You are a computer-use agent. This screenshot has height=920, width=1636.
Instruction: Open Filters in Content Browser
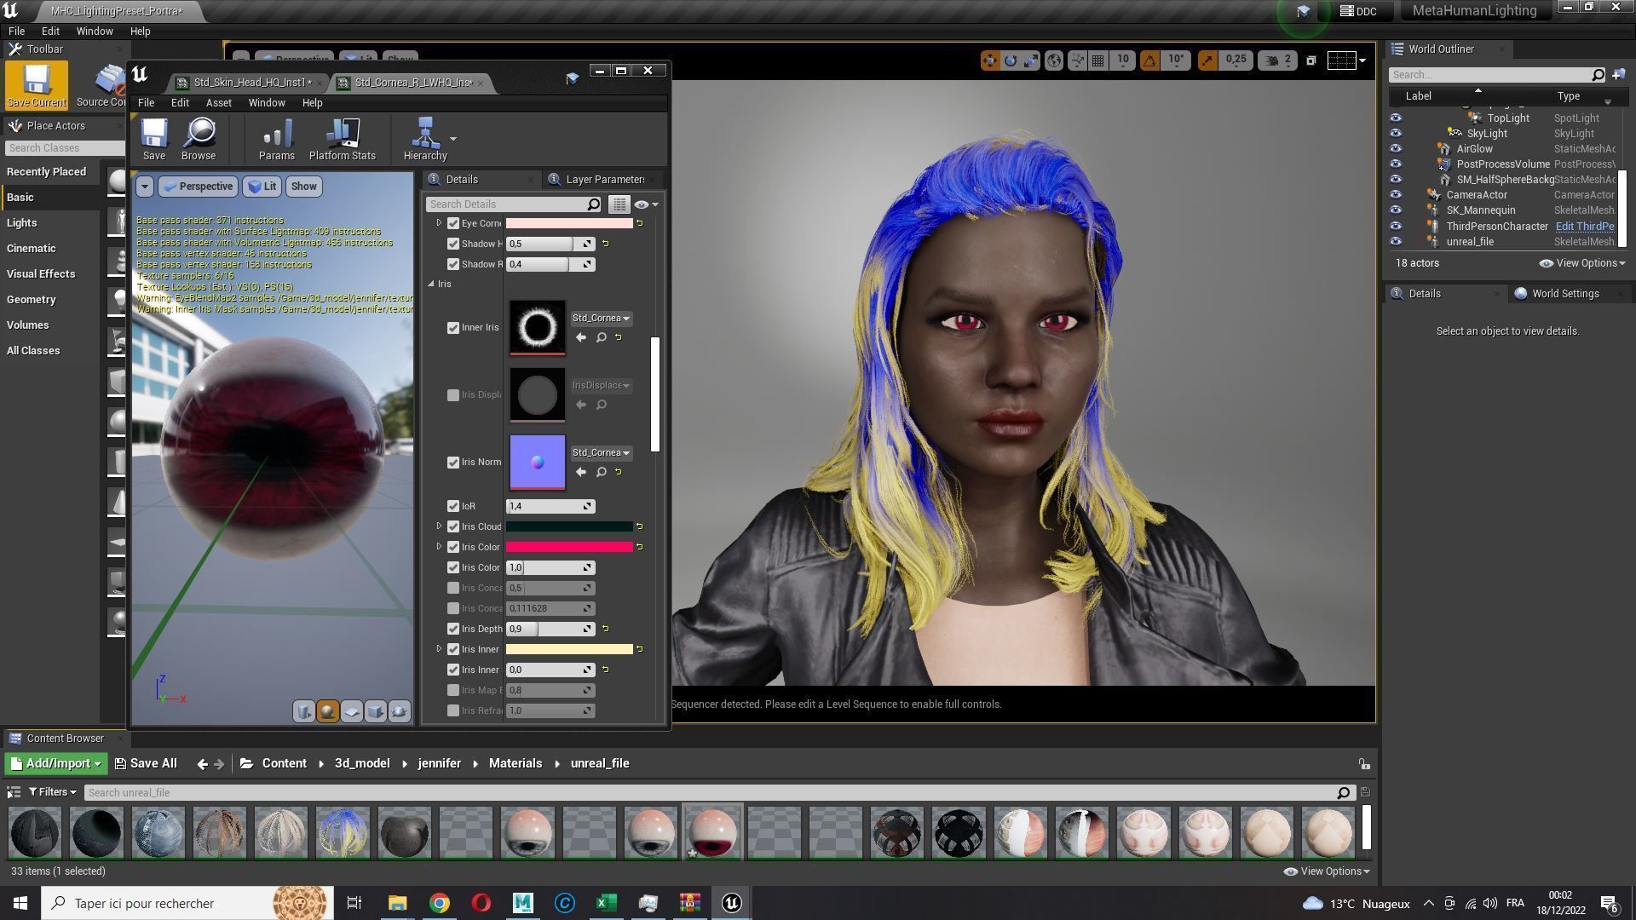[53, 793]
